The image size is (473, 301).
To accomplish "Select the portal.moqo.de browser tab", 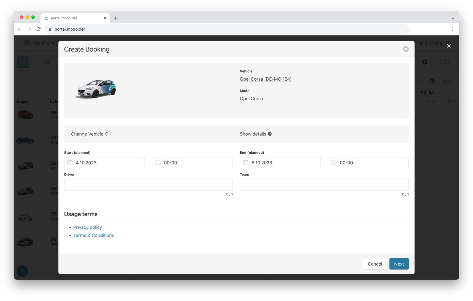I will click(x=75, y=18).
